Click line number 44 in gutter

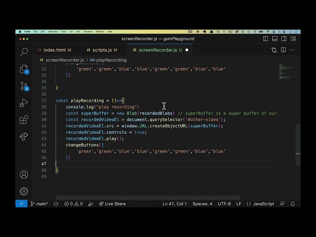(x=44, y=145)
